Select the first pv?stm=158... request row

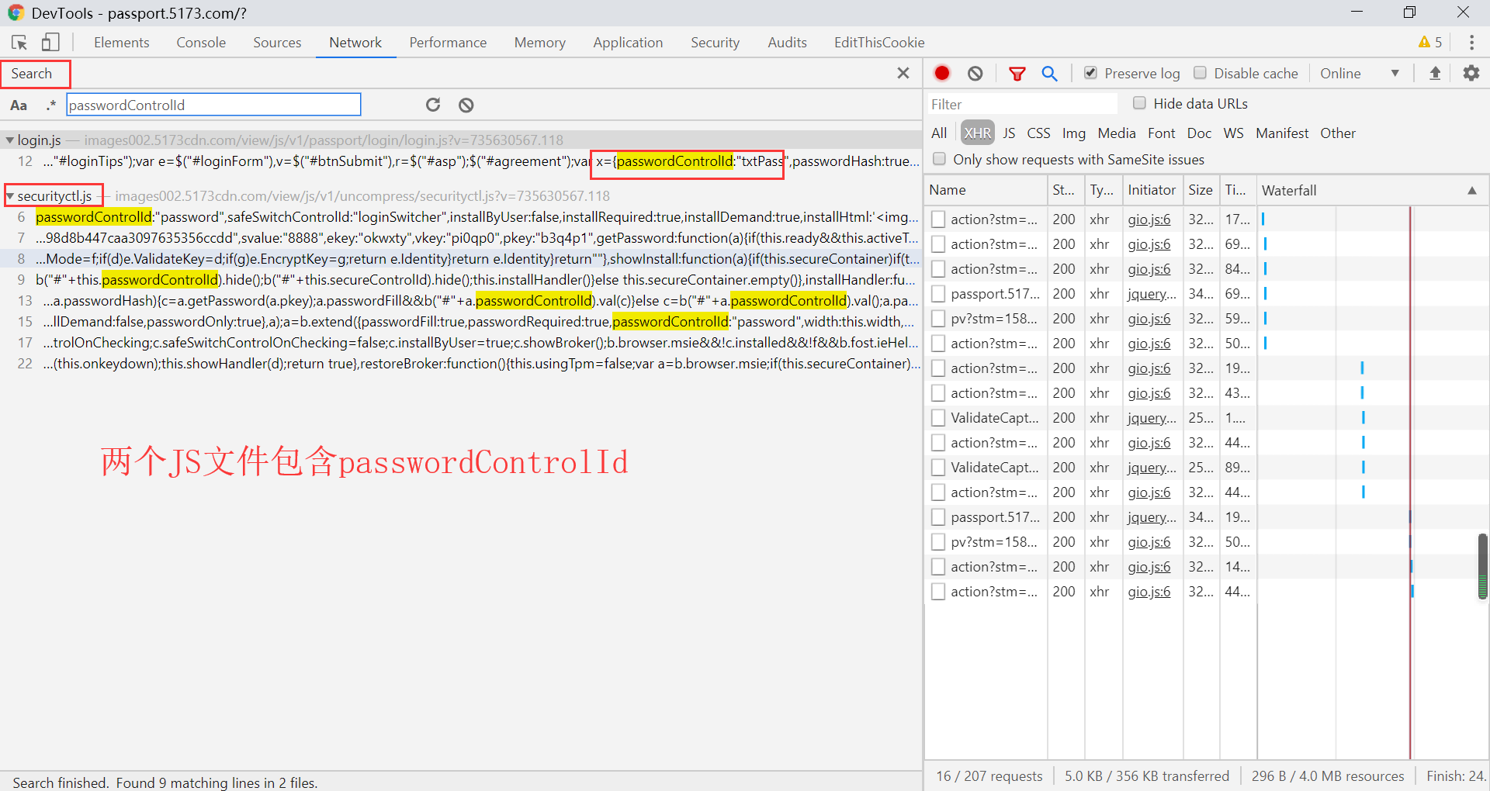click(1207, 319)
